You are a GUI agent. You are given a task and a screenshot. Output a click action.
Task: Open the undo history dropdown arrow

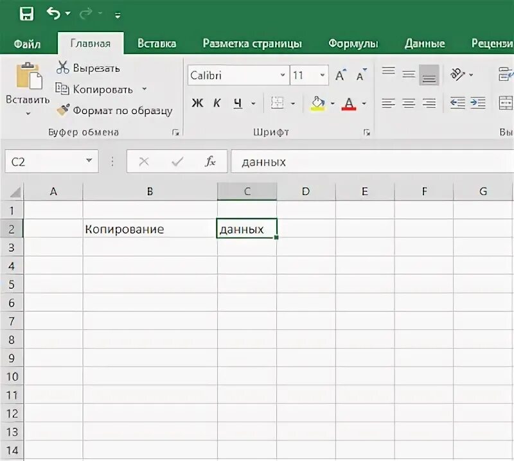click(x=68, y=13)
